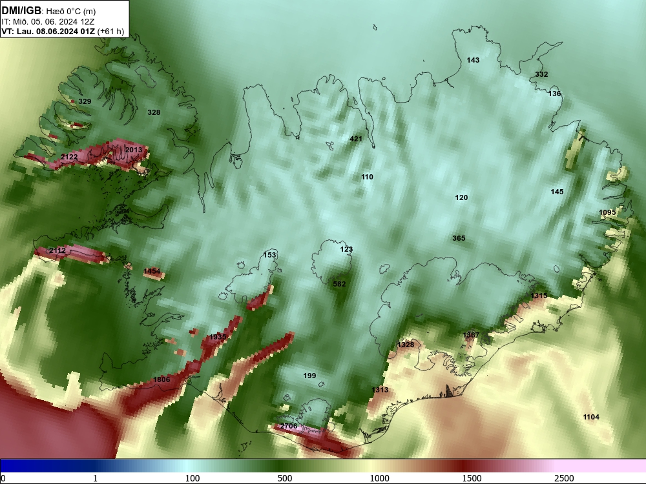Viewport: 646px width, 484px height.
Task: Click the DMI/IGB title in the header box
Action: (21, 10)
